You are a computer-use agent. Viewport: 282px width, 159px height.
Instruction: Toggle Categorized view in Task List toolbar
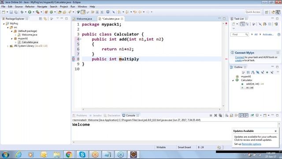[x=242, y=24]
